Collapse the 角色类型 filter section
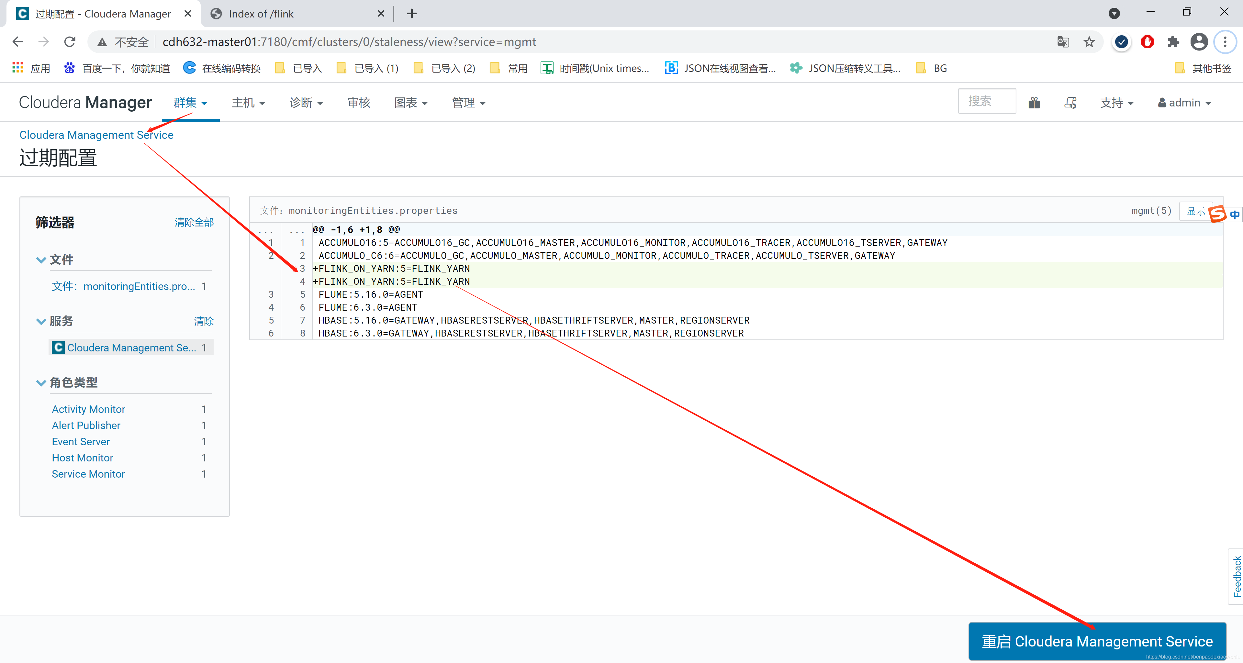Image resolution: width=1243 pixels, height=663 pixels. coord(41,383)
